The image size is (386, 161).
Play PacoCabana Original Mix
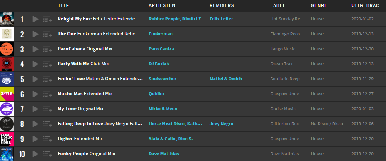35,49
